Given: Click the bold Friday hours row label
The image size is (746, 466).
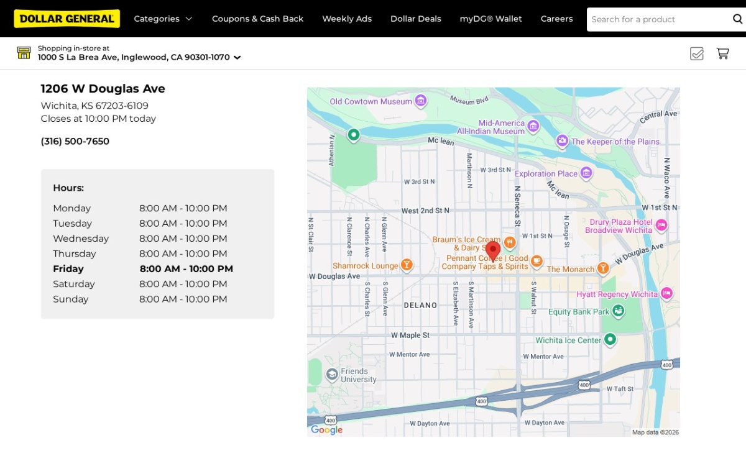Looking at the screenshot, I should (x=68, y=269).
